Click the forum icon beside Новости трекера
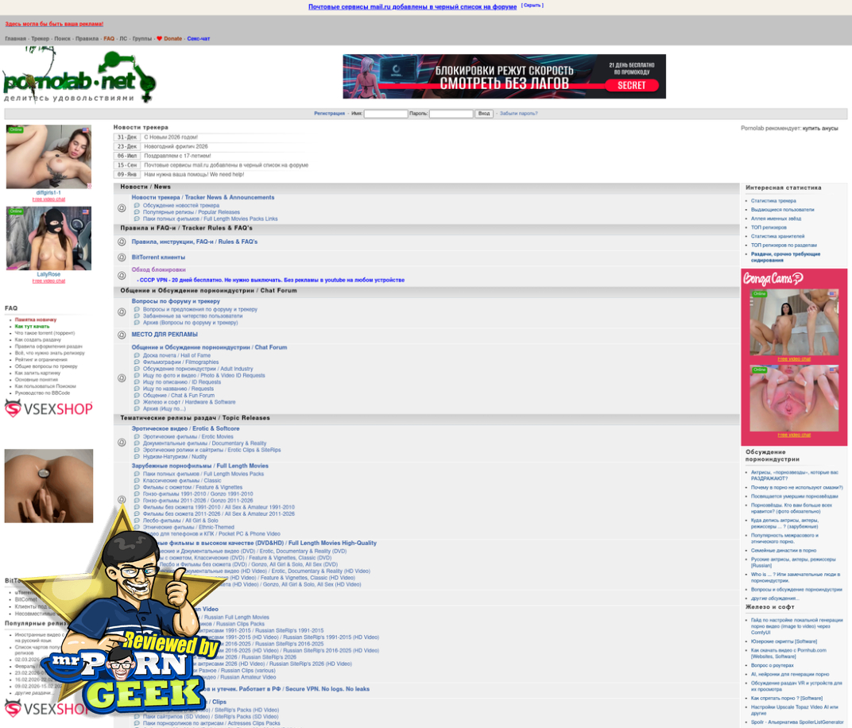This screenshot has height=728, width=852. coord(122,208)
